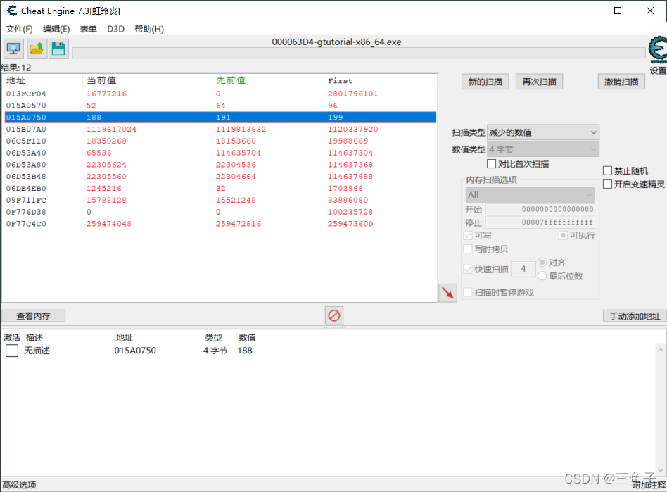Click the 先前值 column header

(268, 80)
